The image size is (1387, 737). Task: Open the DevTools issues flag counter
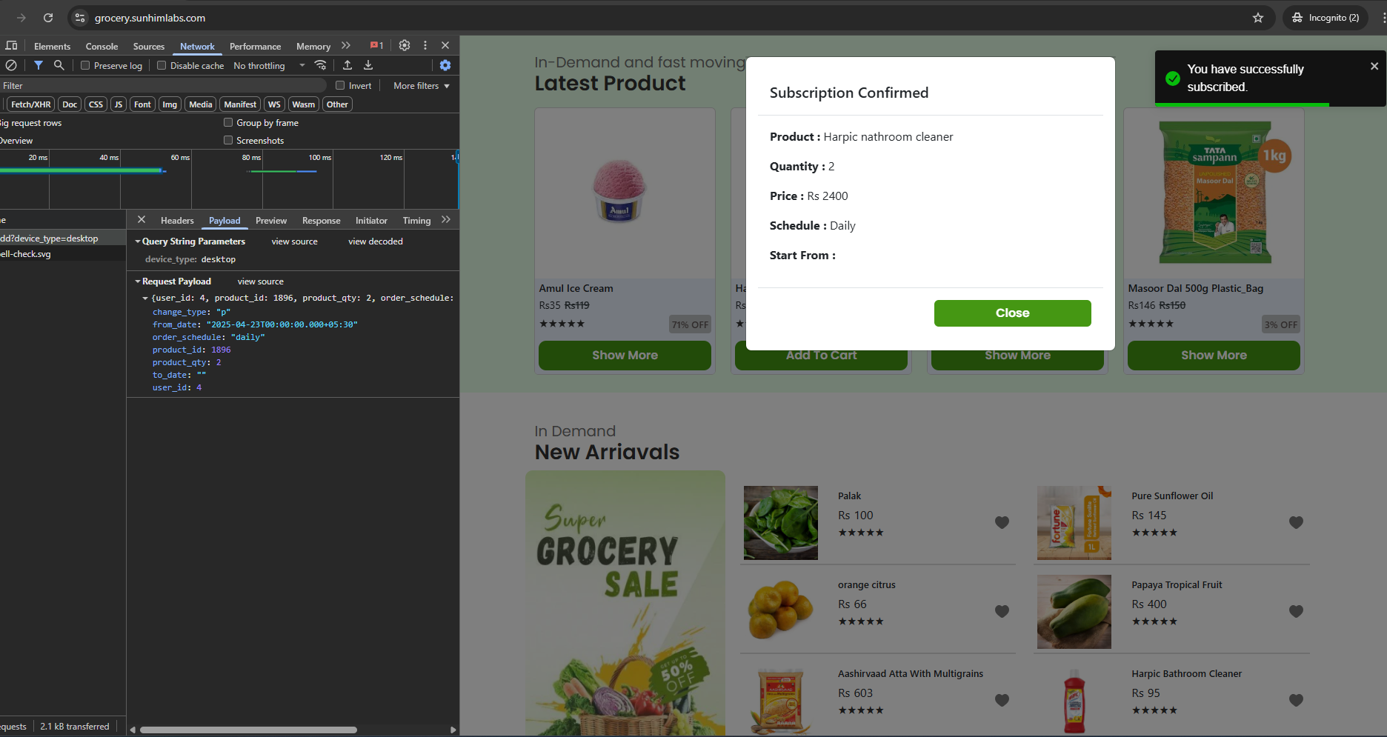click(x=376, y=46)
